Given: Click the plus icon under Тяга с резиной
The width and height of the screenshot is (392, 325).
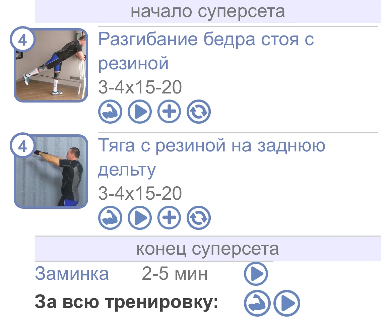Looking at the screenshot, I should pyautogui.click(x=169, y=218).
